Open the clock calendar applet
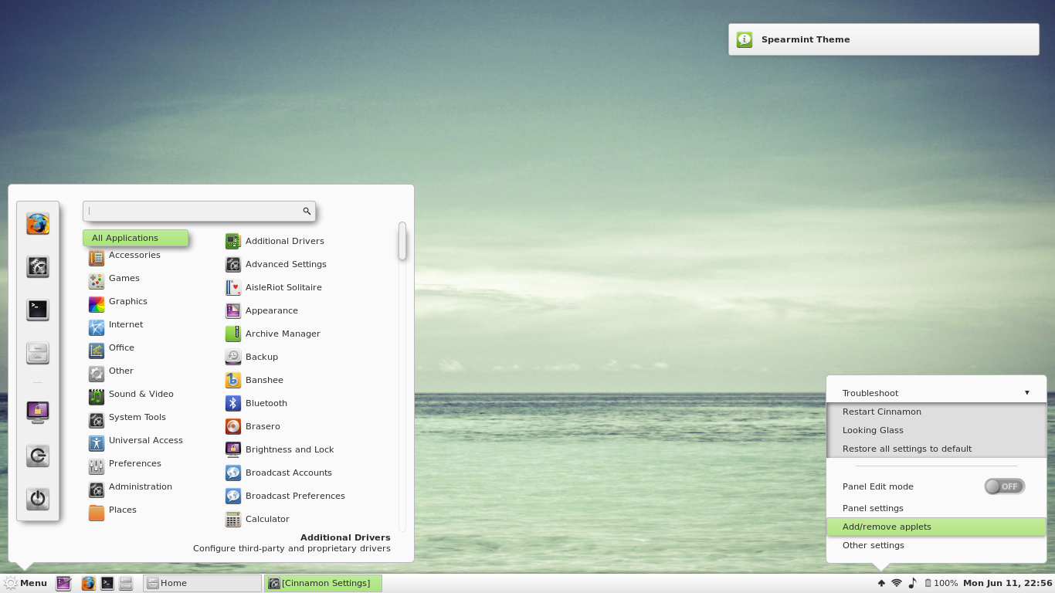 [x=1008, y=583]
